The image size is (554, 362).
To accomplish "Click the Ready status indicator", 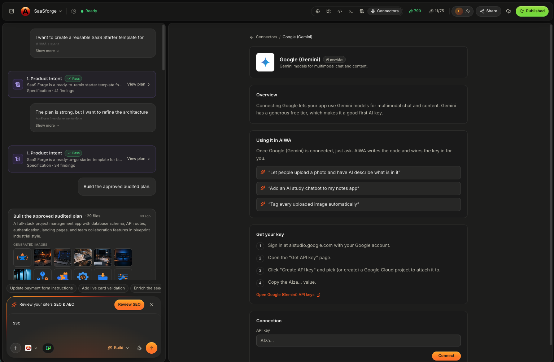I will [89, 11].
